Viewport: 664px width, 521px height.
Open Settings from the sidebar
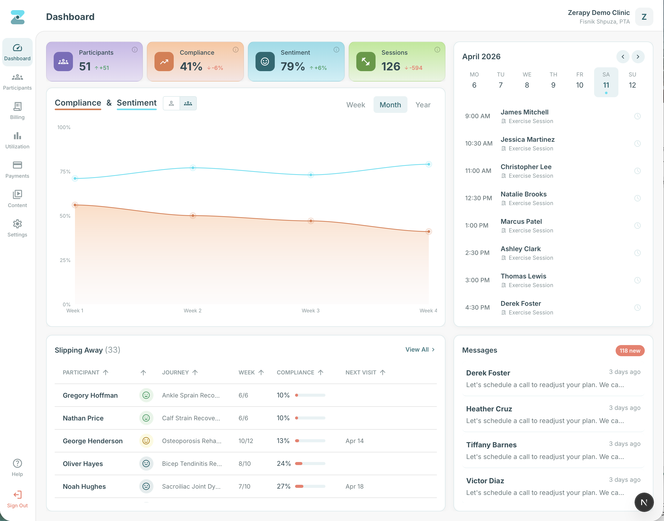click(x=17, y=228)
